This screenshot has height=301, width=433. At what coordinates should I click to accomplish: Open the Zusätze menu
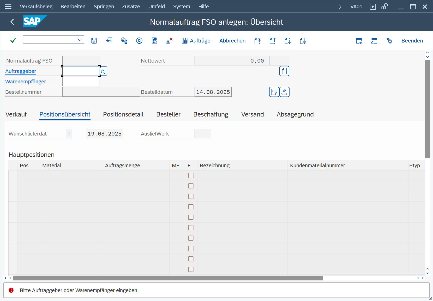(x=131, y=7)
